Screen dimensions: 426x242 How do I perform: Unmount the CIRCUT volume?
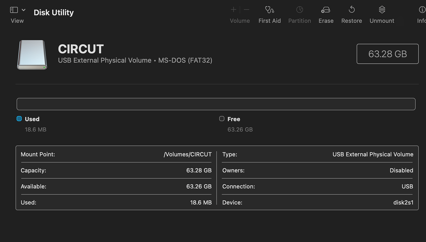click(382, 10)
